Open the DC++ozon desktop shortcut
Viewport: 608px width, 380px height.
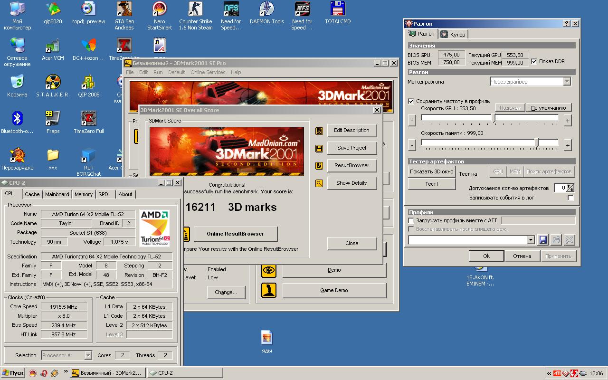(x=88, y=45)
